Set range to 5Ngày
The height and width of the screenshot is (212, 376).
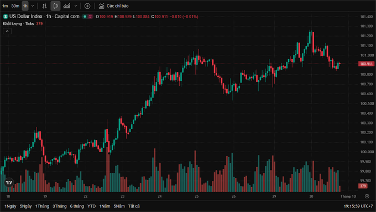[25, 206]
